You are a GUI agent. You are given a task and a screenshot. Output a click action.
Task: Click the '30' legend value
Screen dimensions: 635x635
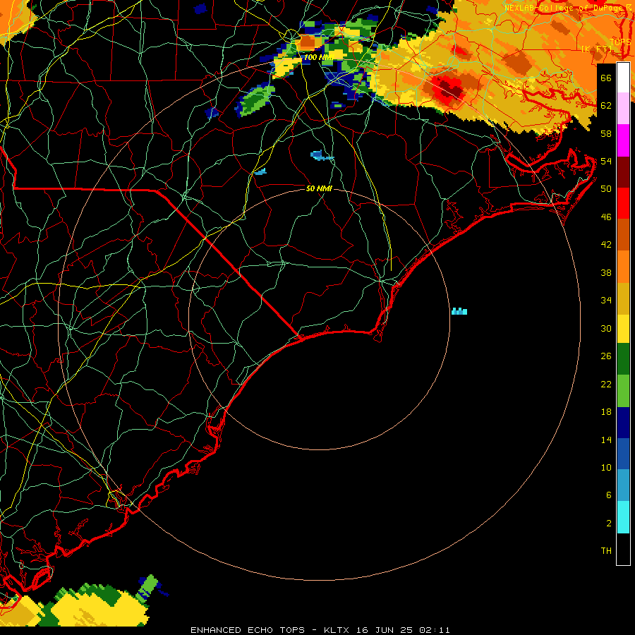tap(606, 328)
